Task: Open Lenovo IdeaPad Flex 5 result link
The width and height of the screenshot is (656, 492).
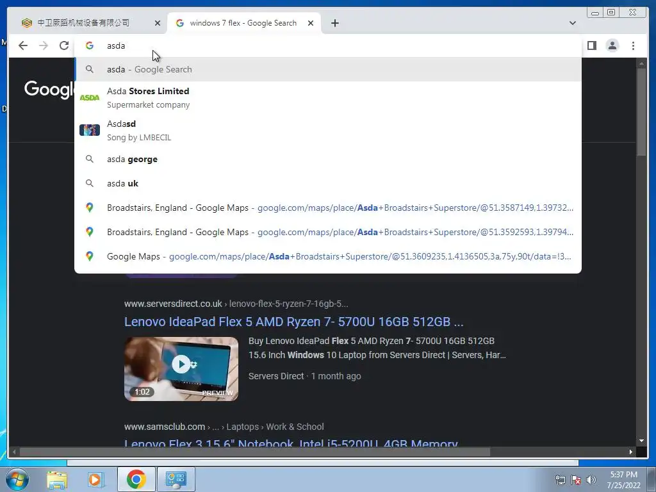Action: click(293, 322)
